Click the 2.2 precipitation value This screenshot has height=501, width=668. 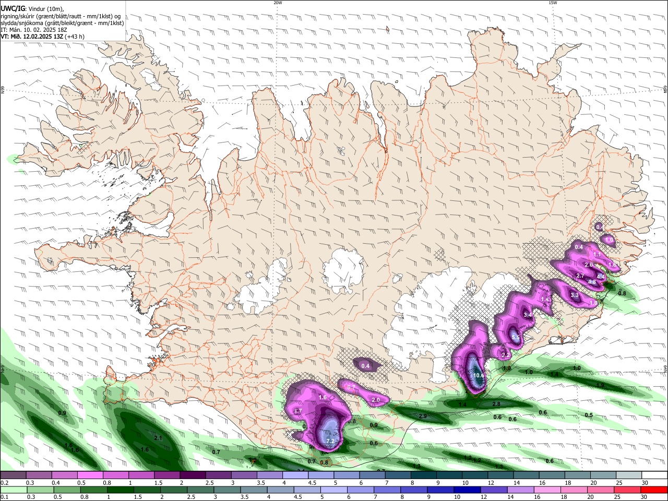point(505,355)
